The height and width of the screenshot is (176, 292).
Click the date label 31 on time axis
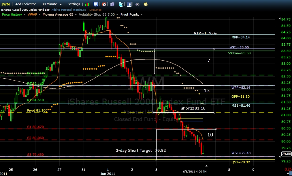click(83, 170)
